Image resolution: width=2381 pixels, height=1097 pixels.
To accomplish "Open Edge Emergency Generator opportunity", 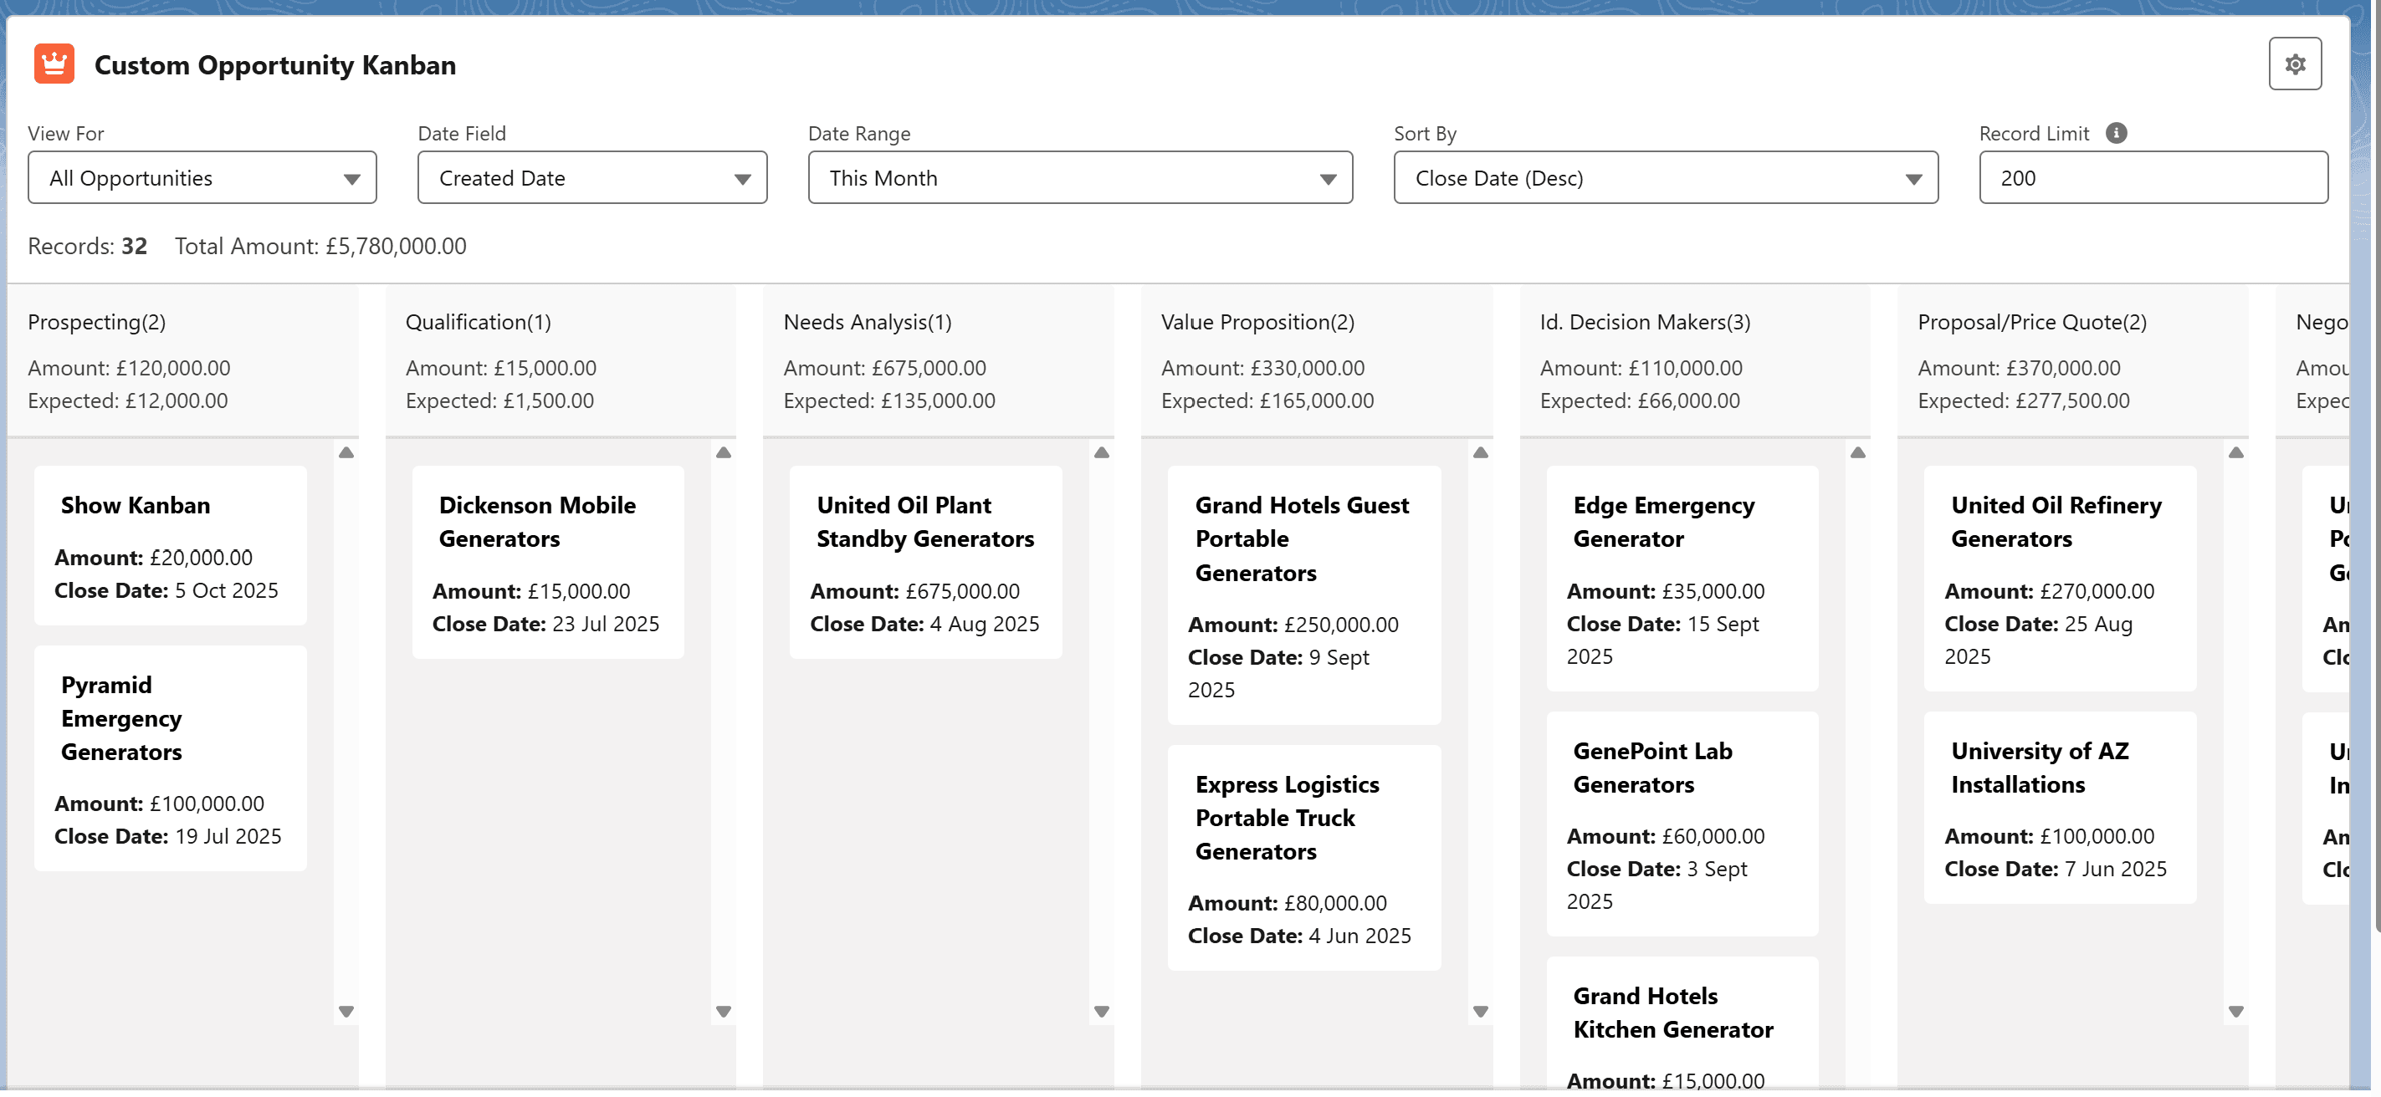I will pos(1664,522).
